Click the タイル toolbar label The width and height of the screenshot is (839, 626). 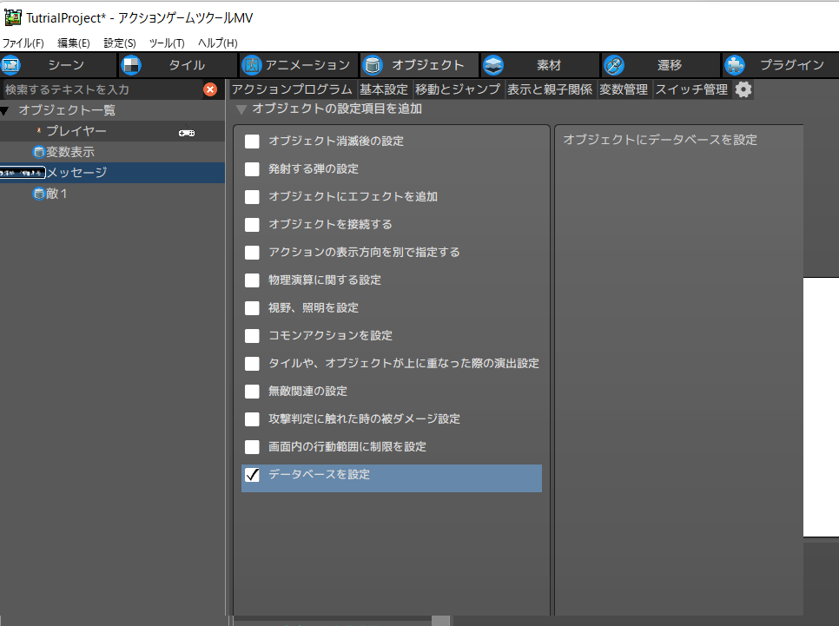pos(187,65)
